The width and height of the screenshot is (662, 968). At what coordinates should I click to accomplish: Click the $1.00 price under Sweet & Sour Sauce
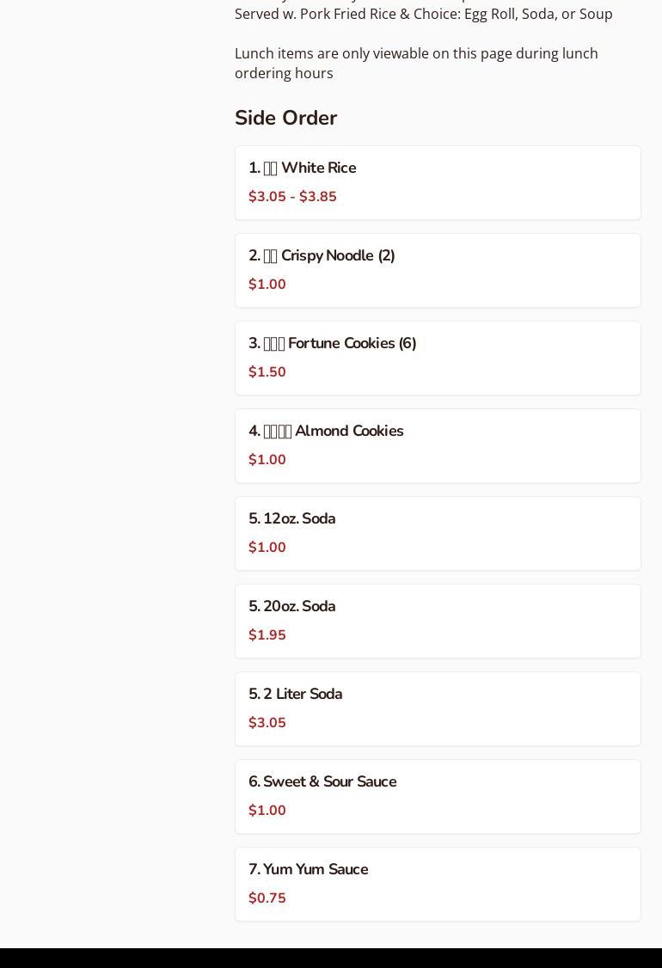click(267, 811)
